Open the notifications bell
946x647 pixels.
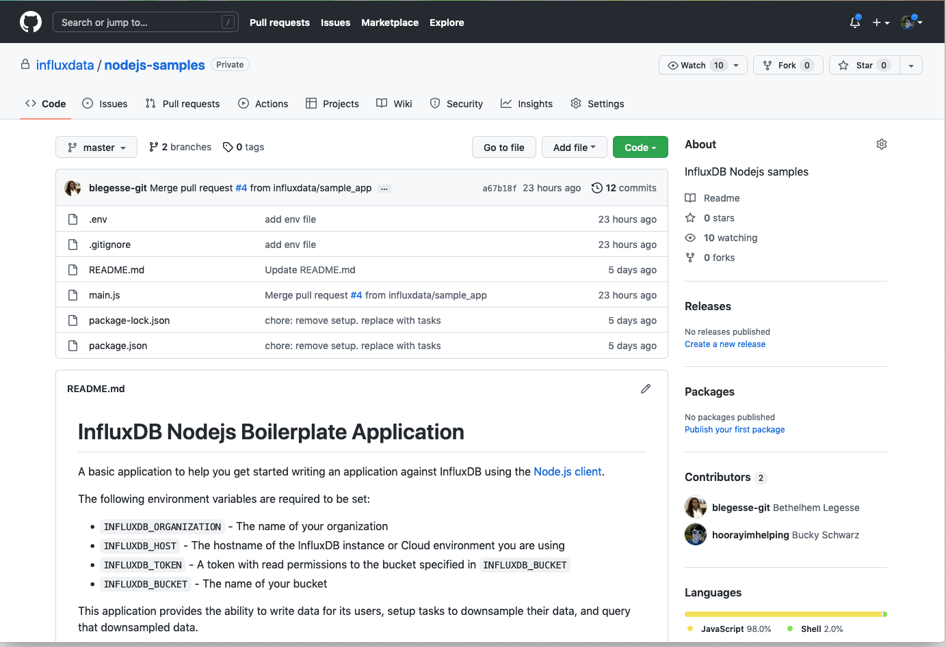pos(855,22)
